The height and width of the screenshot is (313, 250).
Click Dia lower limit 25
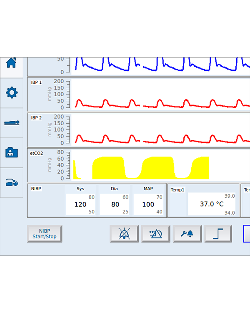tap(125, 211)
